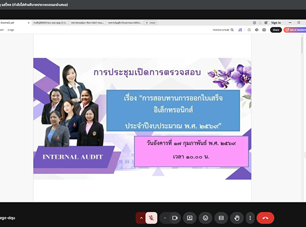Click the vertical scrollbar of PDF viewer
Viewport: 306px width, 227px height.
pos(302,45)
